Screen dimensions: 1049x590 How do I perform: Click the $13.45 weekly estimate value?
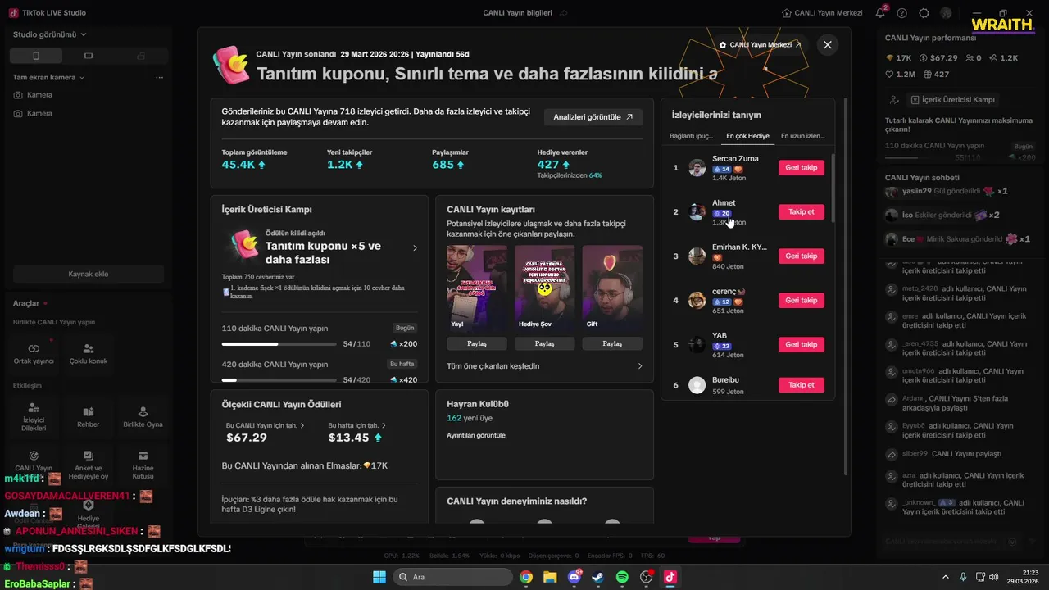(348, 438)
